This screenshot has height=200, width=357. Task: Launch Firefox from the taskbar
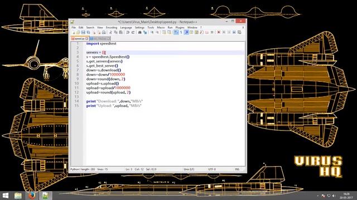[x=32, y=196]
